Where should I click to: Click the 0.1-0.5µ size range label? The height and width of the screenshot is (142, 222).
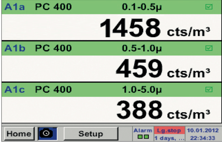pos(140,7)
